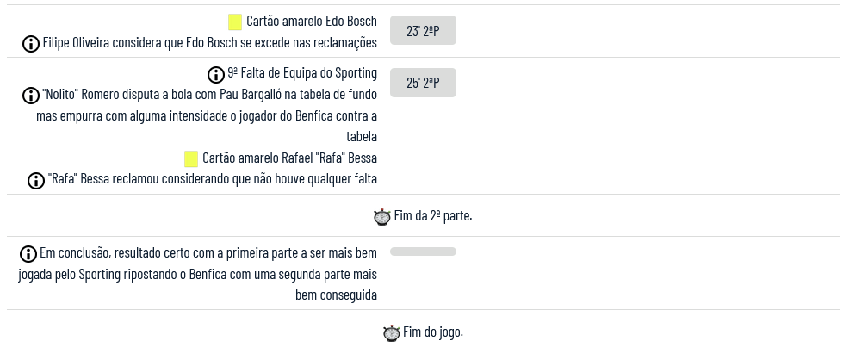Screen dimensions: 843x354
Task: Click info icon before "Nolito" Romero description
Action: coord(31,95)
